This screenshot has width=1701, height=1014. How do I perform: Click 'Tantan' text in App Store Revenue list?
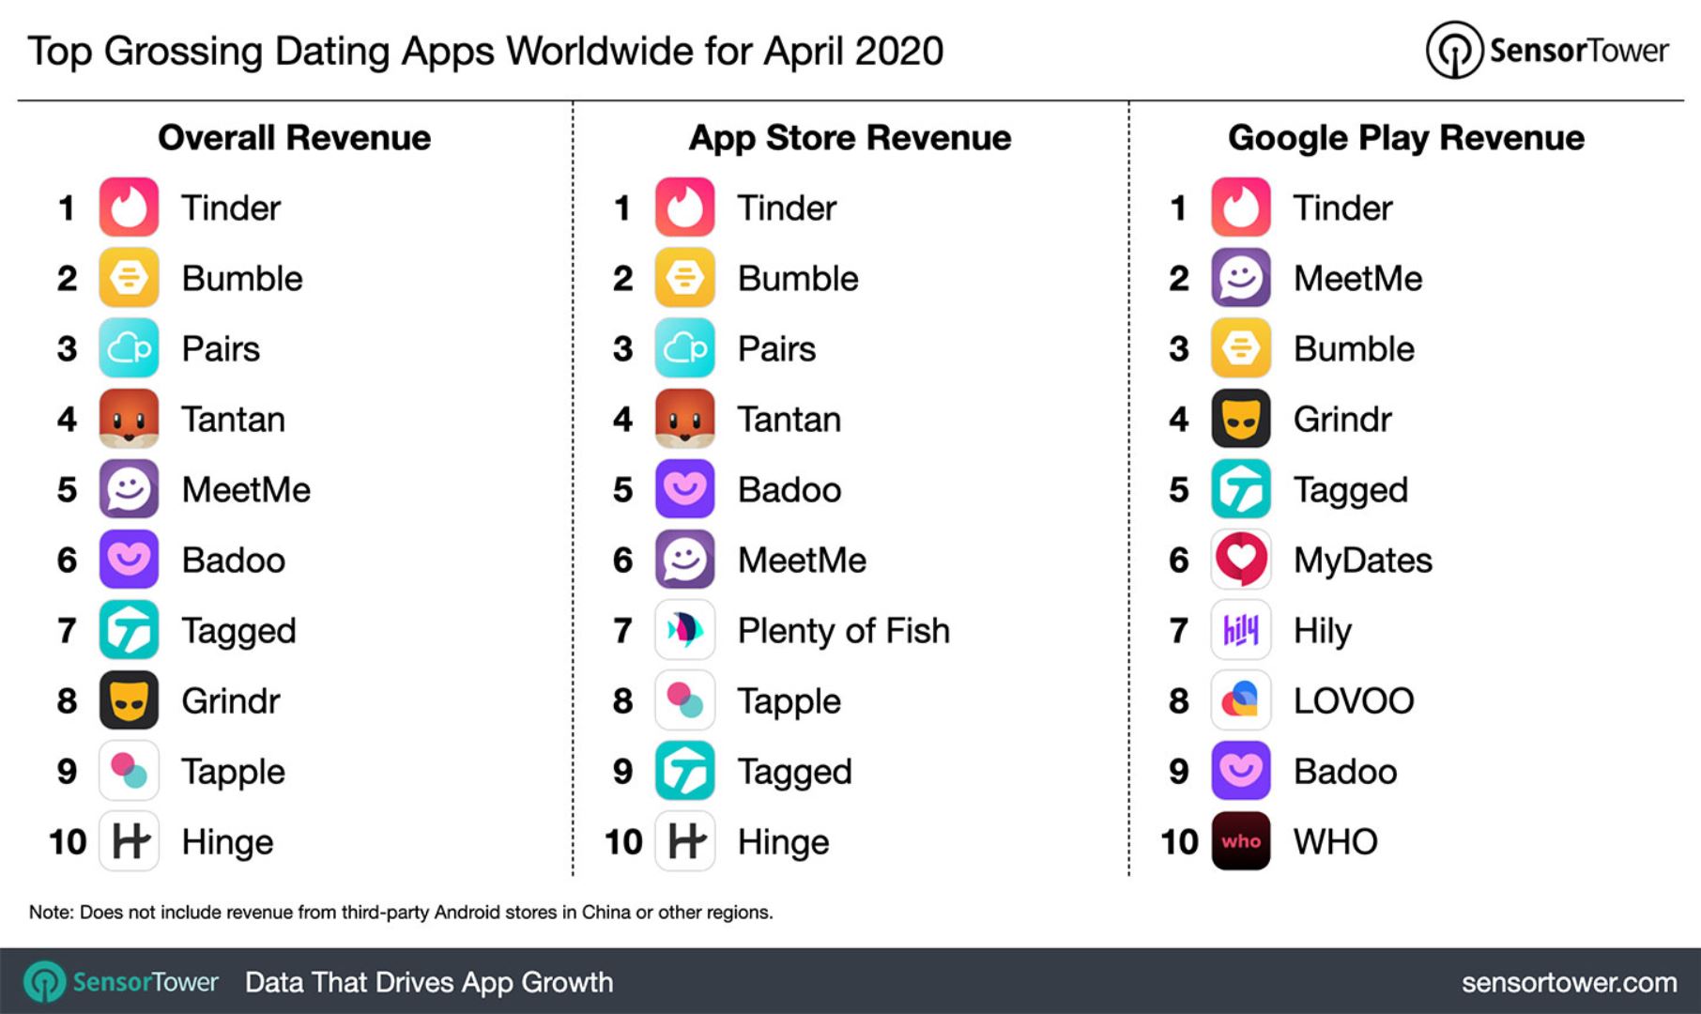pos(789,419)
